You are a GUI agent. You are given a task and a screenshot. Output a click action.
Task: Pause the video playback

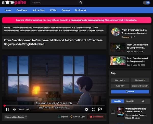click(7, 109)
